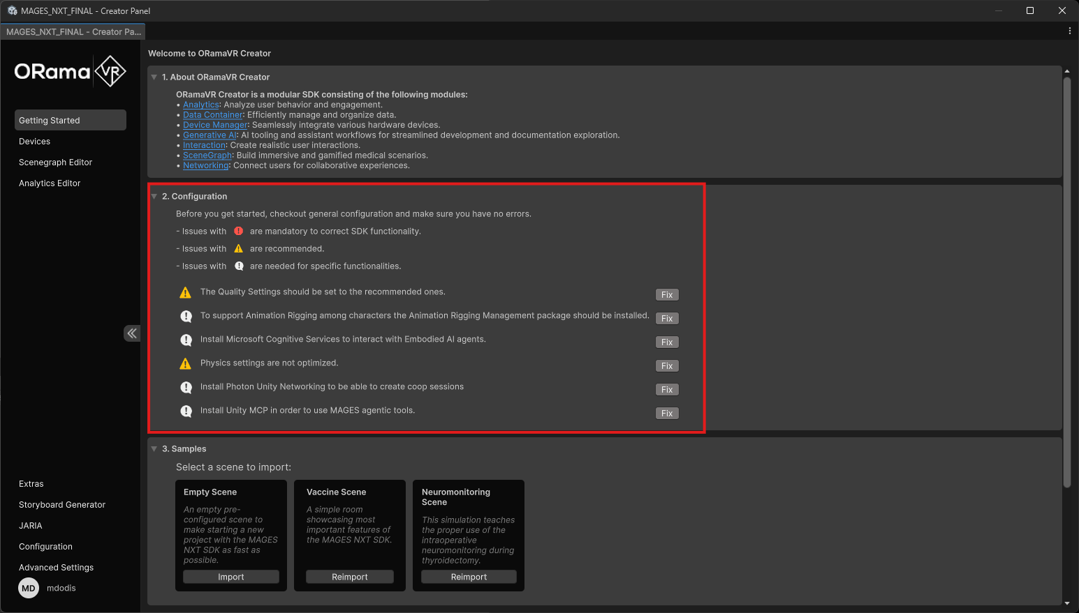The width and height of the screenshot is (1079, 613).
Task: Open the Device Manager link
Action: click(215, 125)
